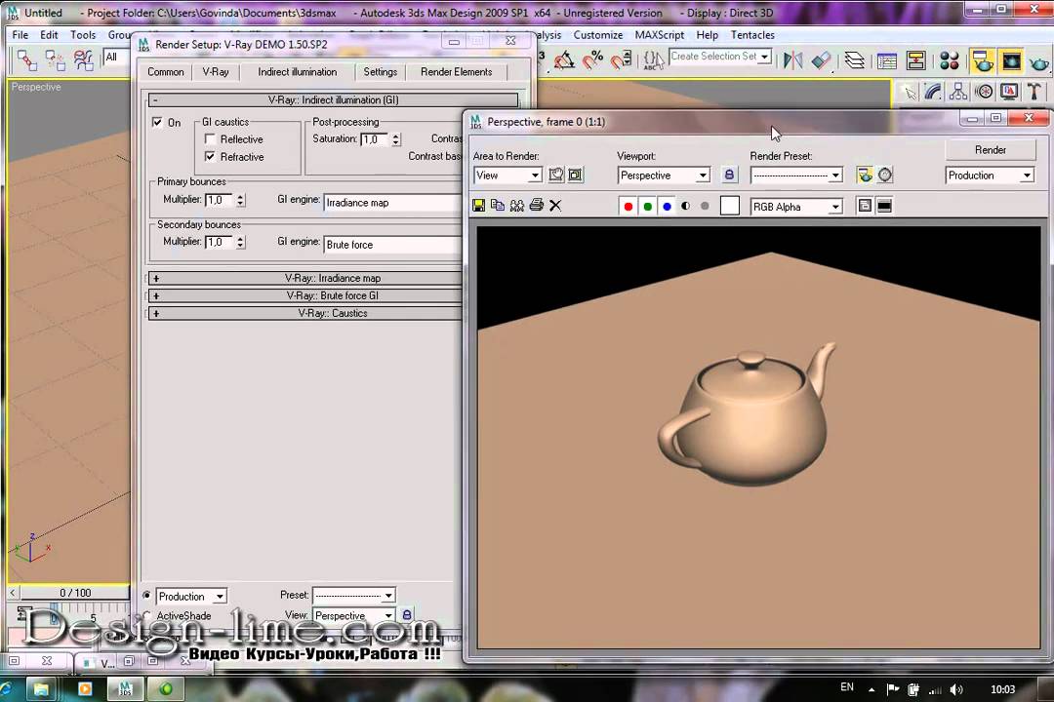Toggle viewport lock in frame window
Screen dimensions: 1054x702
click(x=729, y=175)
